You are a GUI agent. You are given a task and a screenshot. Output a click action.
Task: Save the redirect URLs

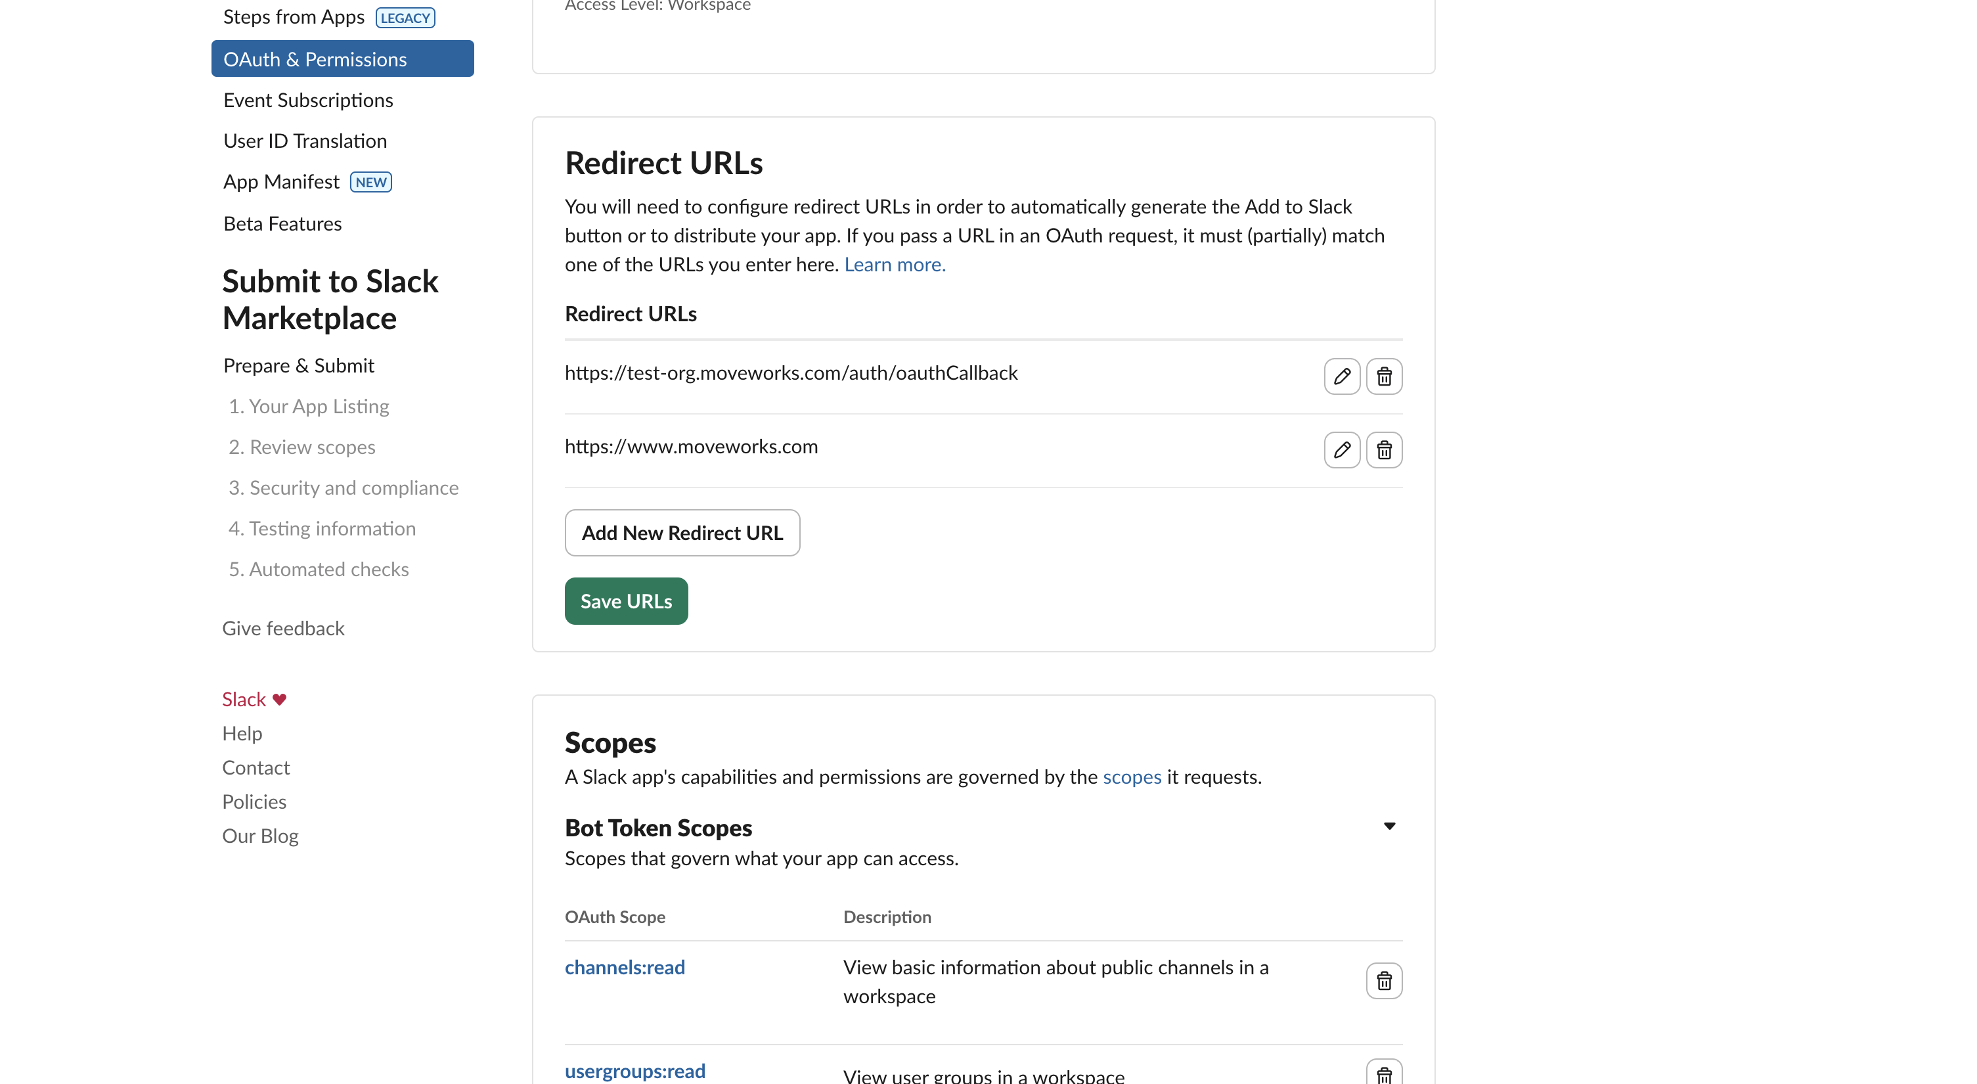(625, 601)
